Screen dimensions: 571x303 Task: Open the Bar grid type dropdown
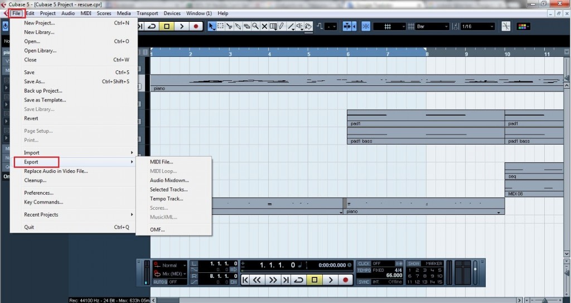[433, 26]
